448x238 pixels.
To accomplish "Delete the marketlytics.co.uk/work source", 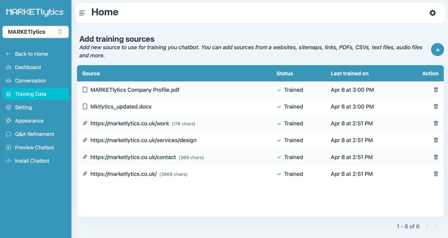I will click(x=436, y=123).
